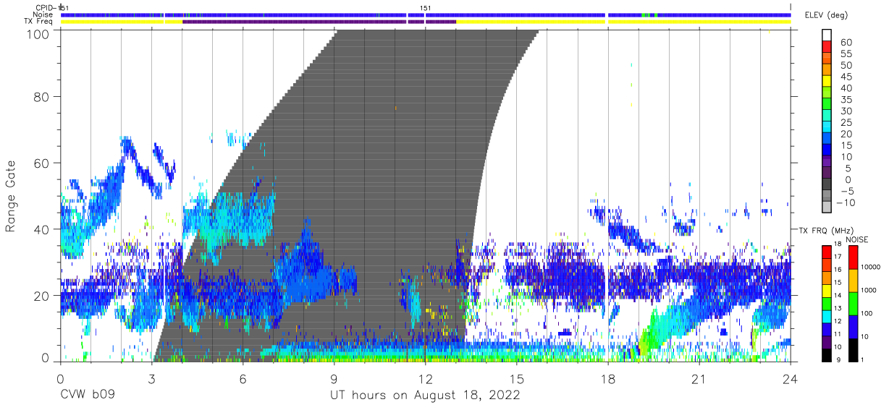Click the '151' CPID marker near hour 12
Image resolution: width=889 pixels, height=410 pixels.
click(426, 8)
